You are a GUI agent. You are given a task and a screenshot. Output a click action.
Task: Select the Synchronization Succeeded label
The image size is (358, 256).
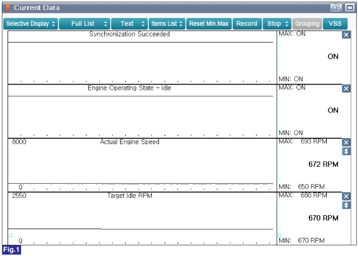(129, 34)
